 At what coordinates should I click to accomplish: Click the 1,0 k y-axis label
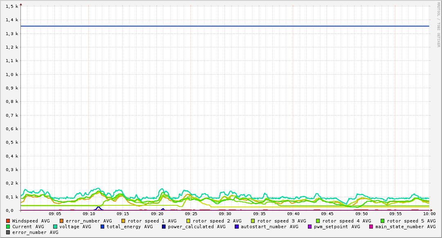click(12, 75)
